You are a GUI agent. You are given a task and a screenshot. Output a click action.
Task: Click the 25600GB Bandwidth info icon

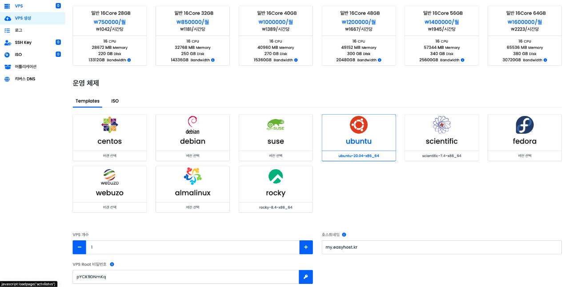[462, 60]
